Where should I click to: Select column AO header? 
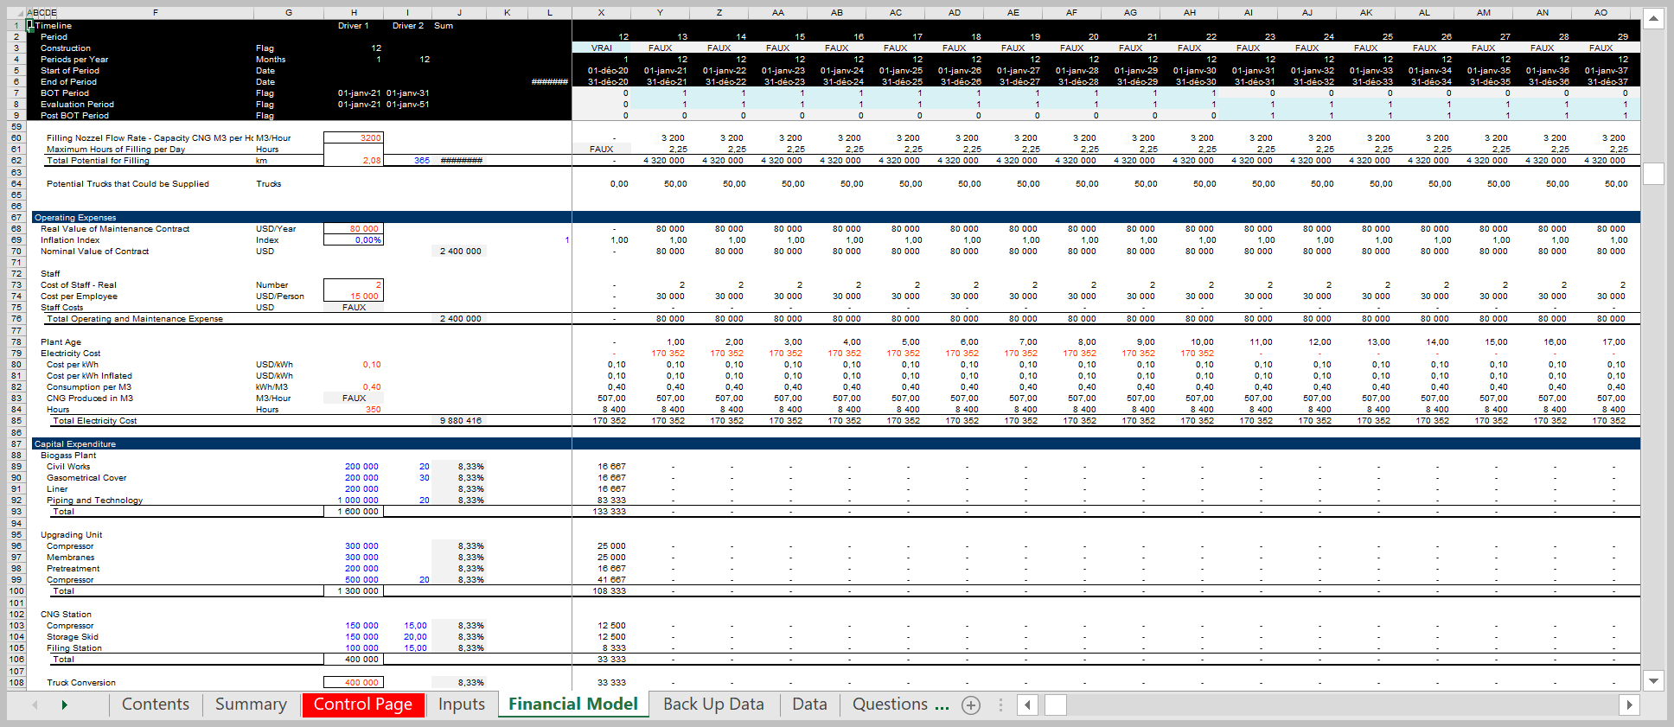pos(1601,13)
